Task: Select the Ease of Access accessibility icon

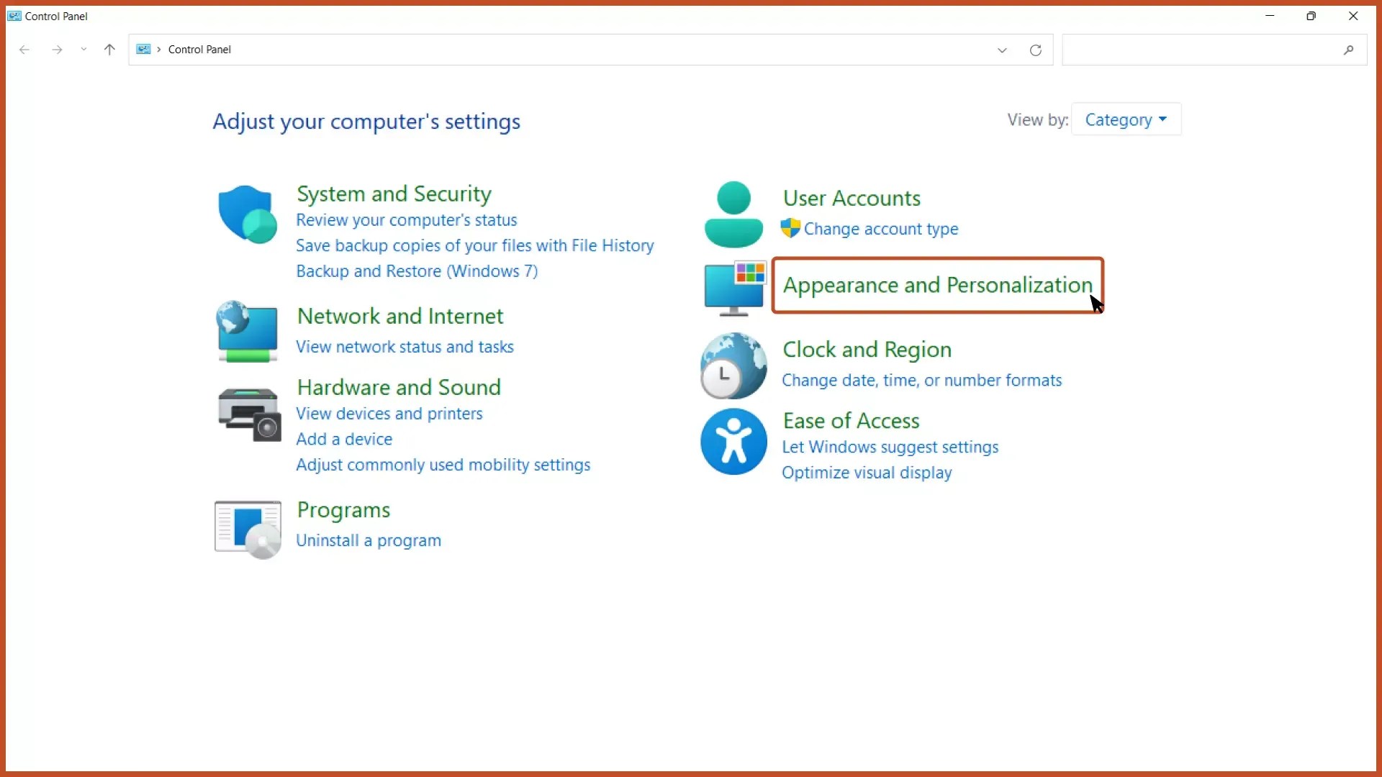Action: (x=733, y=442)
